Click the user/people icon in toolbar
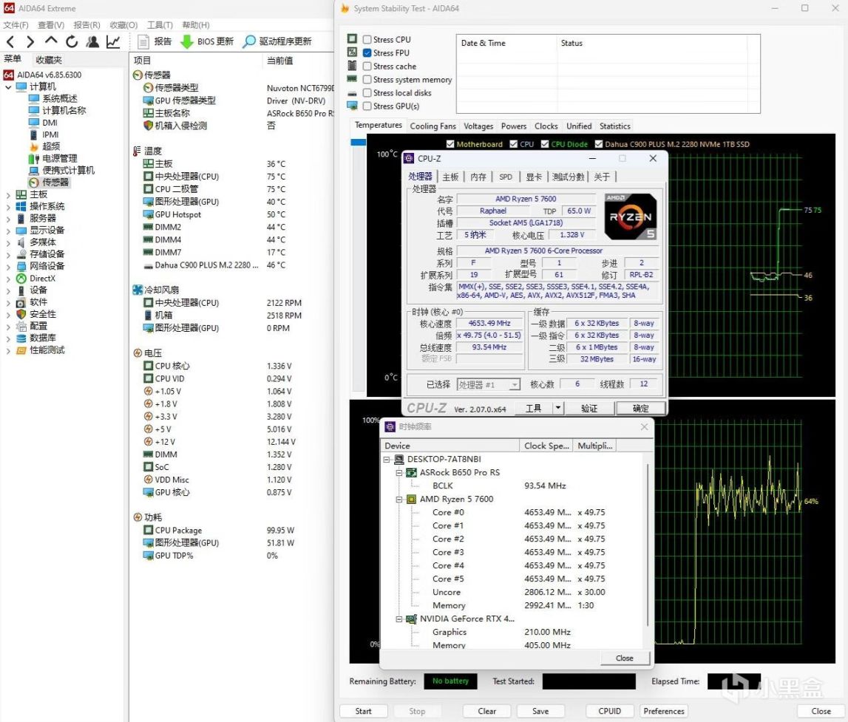The image size is (848, 722). click(x=92, y=42)
